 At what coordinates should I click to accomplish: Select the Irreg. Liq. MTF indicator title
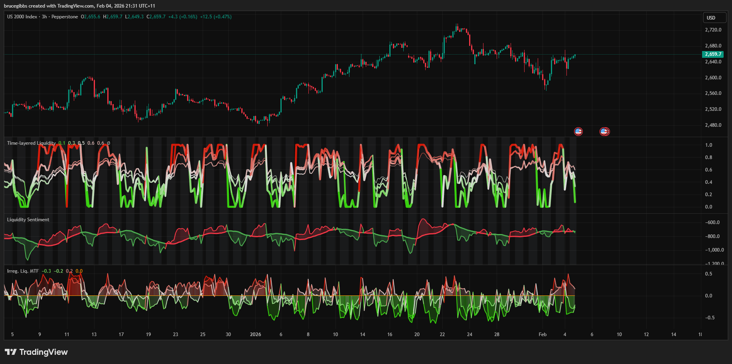point(23,271)
